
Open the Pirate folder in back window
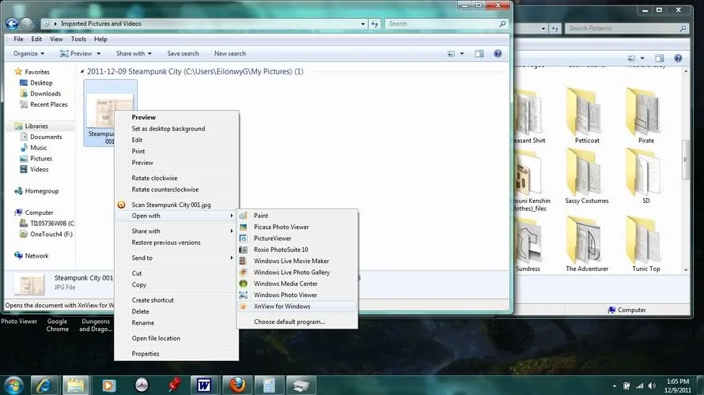coord(645,117)
